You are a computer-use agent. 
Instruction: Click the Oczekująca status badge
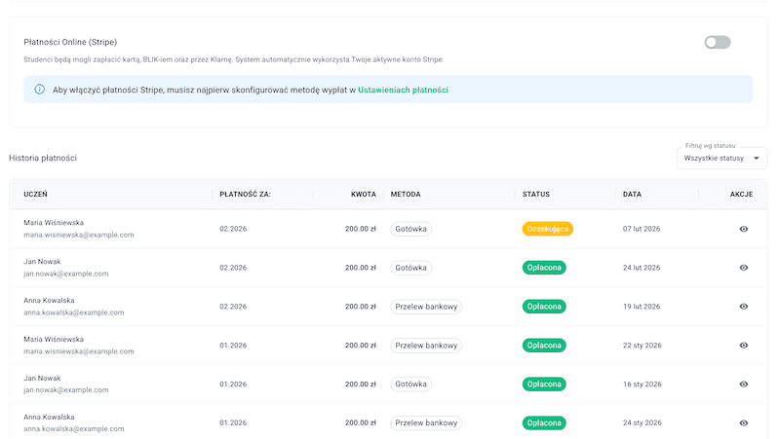(547, 229)
